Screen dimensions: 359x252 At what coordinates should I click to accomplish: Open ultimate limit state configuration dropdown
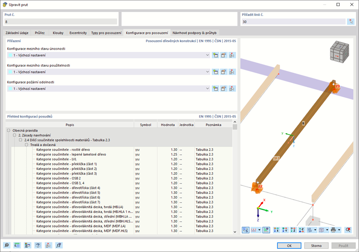[x=207, y=55]
